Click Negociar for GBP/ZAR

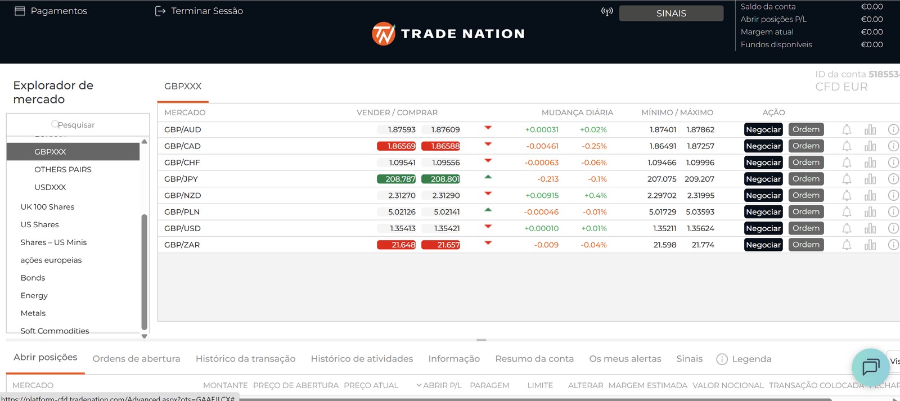[x=763, y=245]
